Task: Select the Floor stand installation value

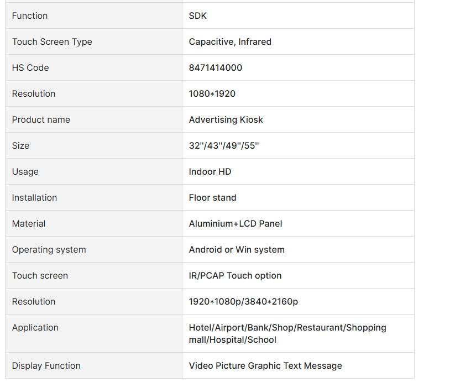Action: [212, 197]
